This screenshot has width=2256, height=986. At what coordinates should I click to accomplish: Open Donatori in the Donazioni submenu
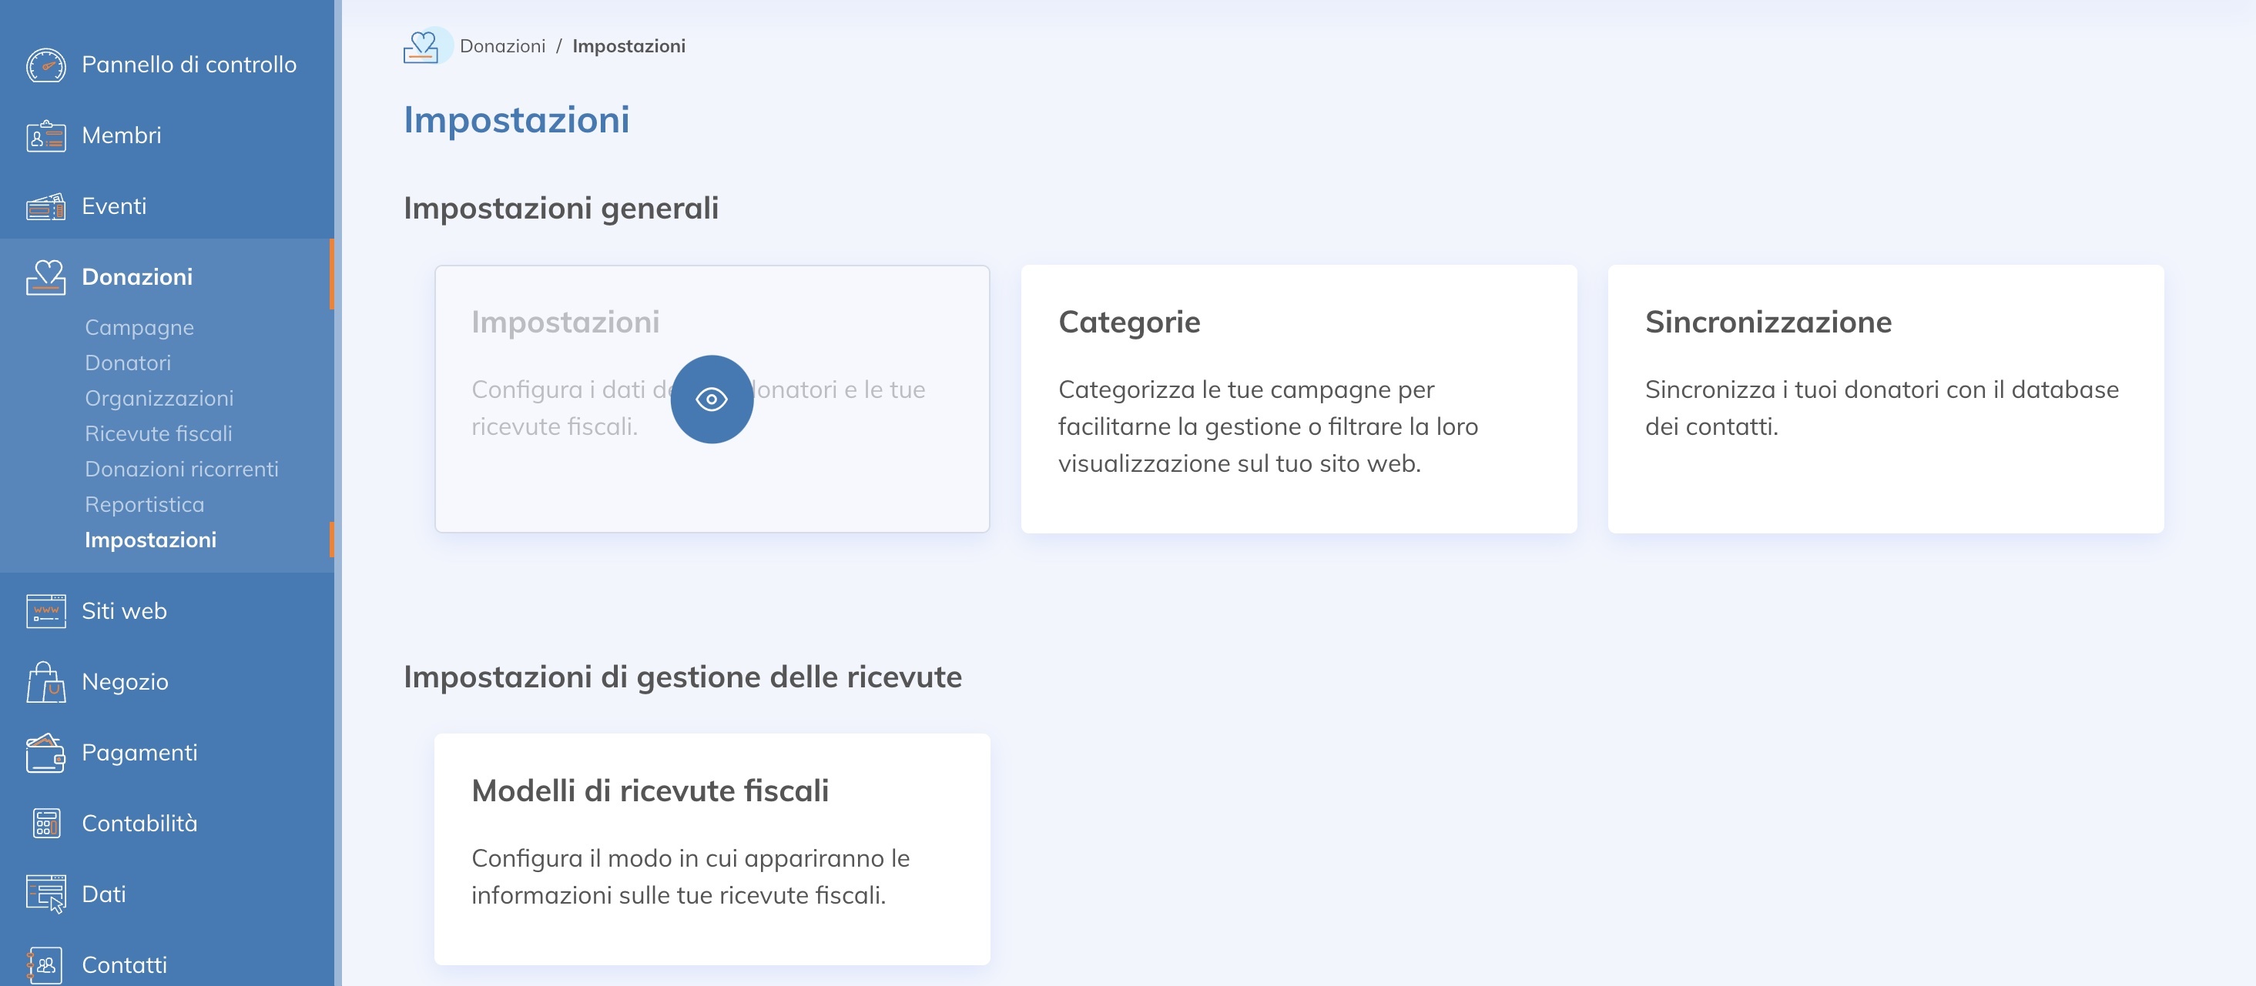128,363
